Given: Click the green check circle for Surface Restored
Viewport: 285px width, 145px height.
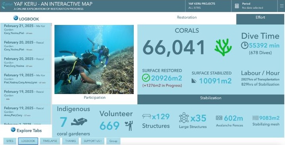Looking at the screenshot, I should coord(146,78).
